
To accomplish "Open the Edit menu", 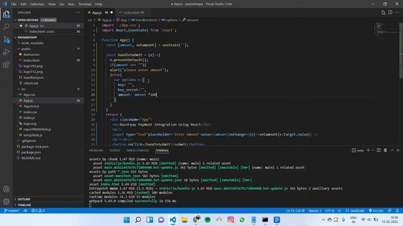I will click(x=23, y=4).
